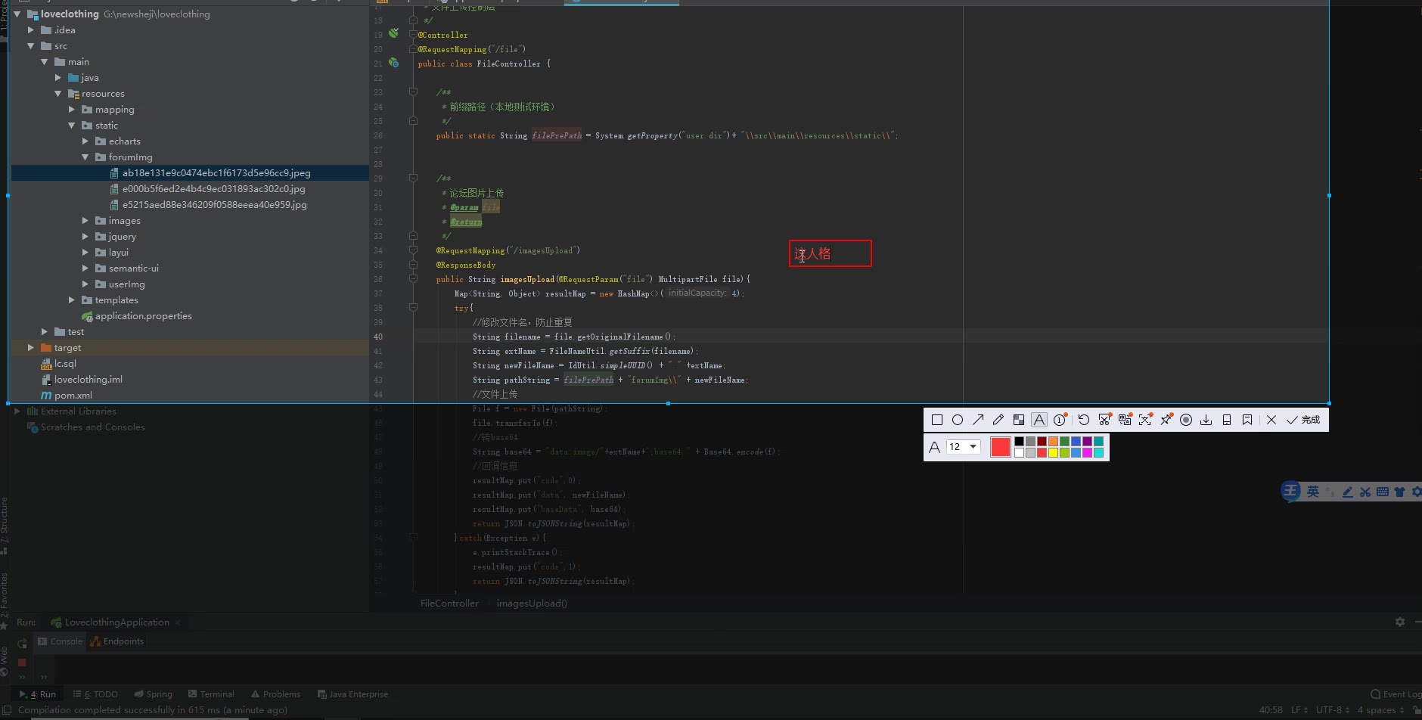This screenshot has width=1422, height=720.
Task: Toggle the text annotation tool
Action: (x=1039, y=420)
